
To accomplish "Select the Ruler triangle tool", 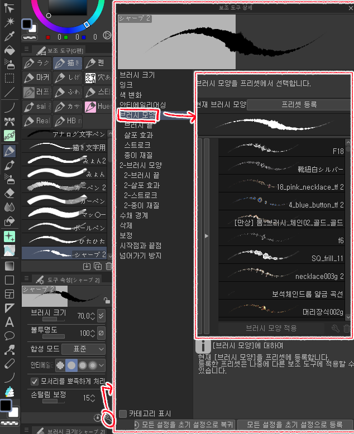I will click(9, 308).
